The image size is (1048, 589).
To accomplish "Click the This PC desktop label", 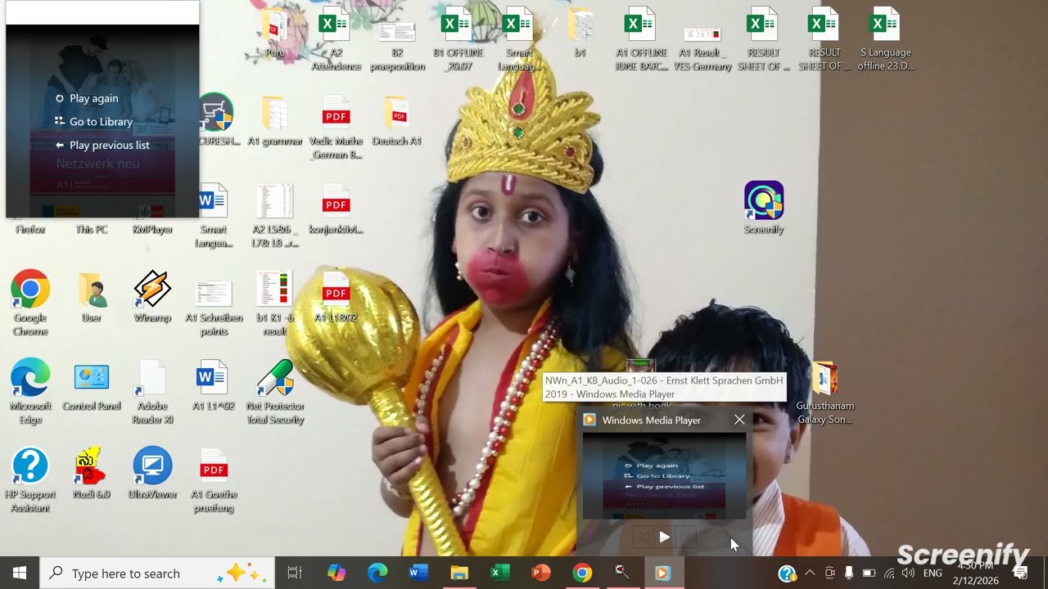I will click(x=92, y=229).
